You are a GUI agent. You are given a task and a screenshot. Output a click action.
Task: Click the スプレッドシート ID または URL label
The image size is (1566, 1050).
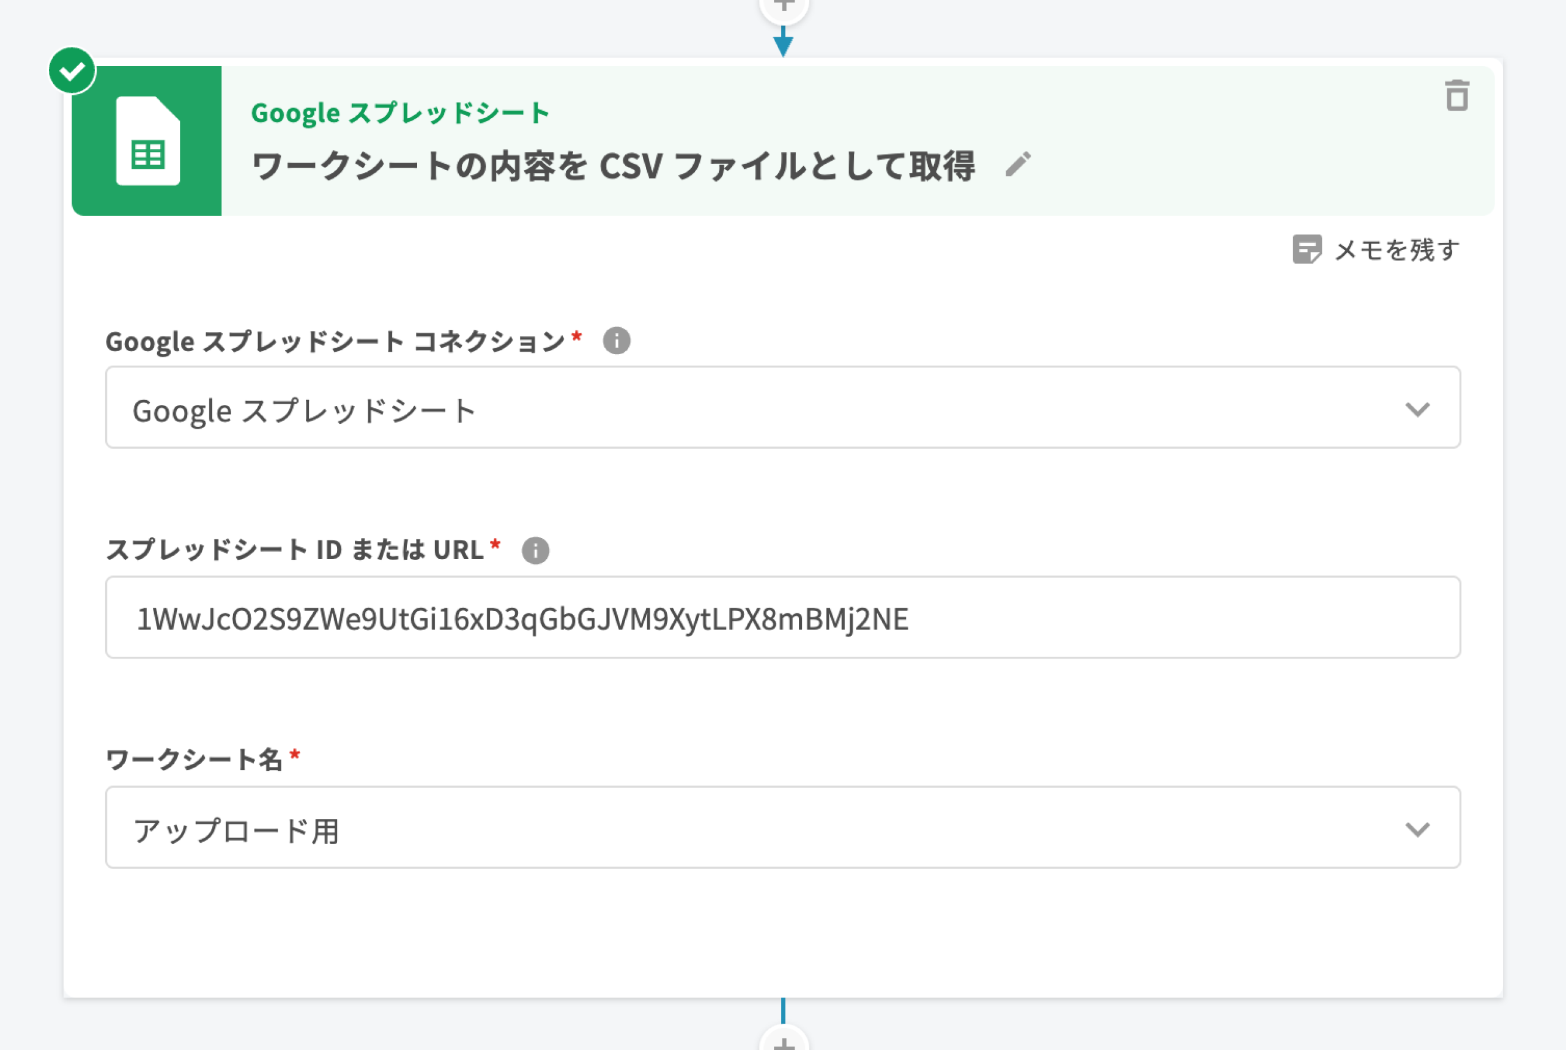(295, 550)
